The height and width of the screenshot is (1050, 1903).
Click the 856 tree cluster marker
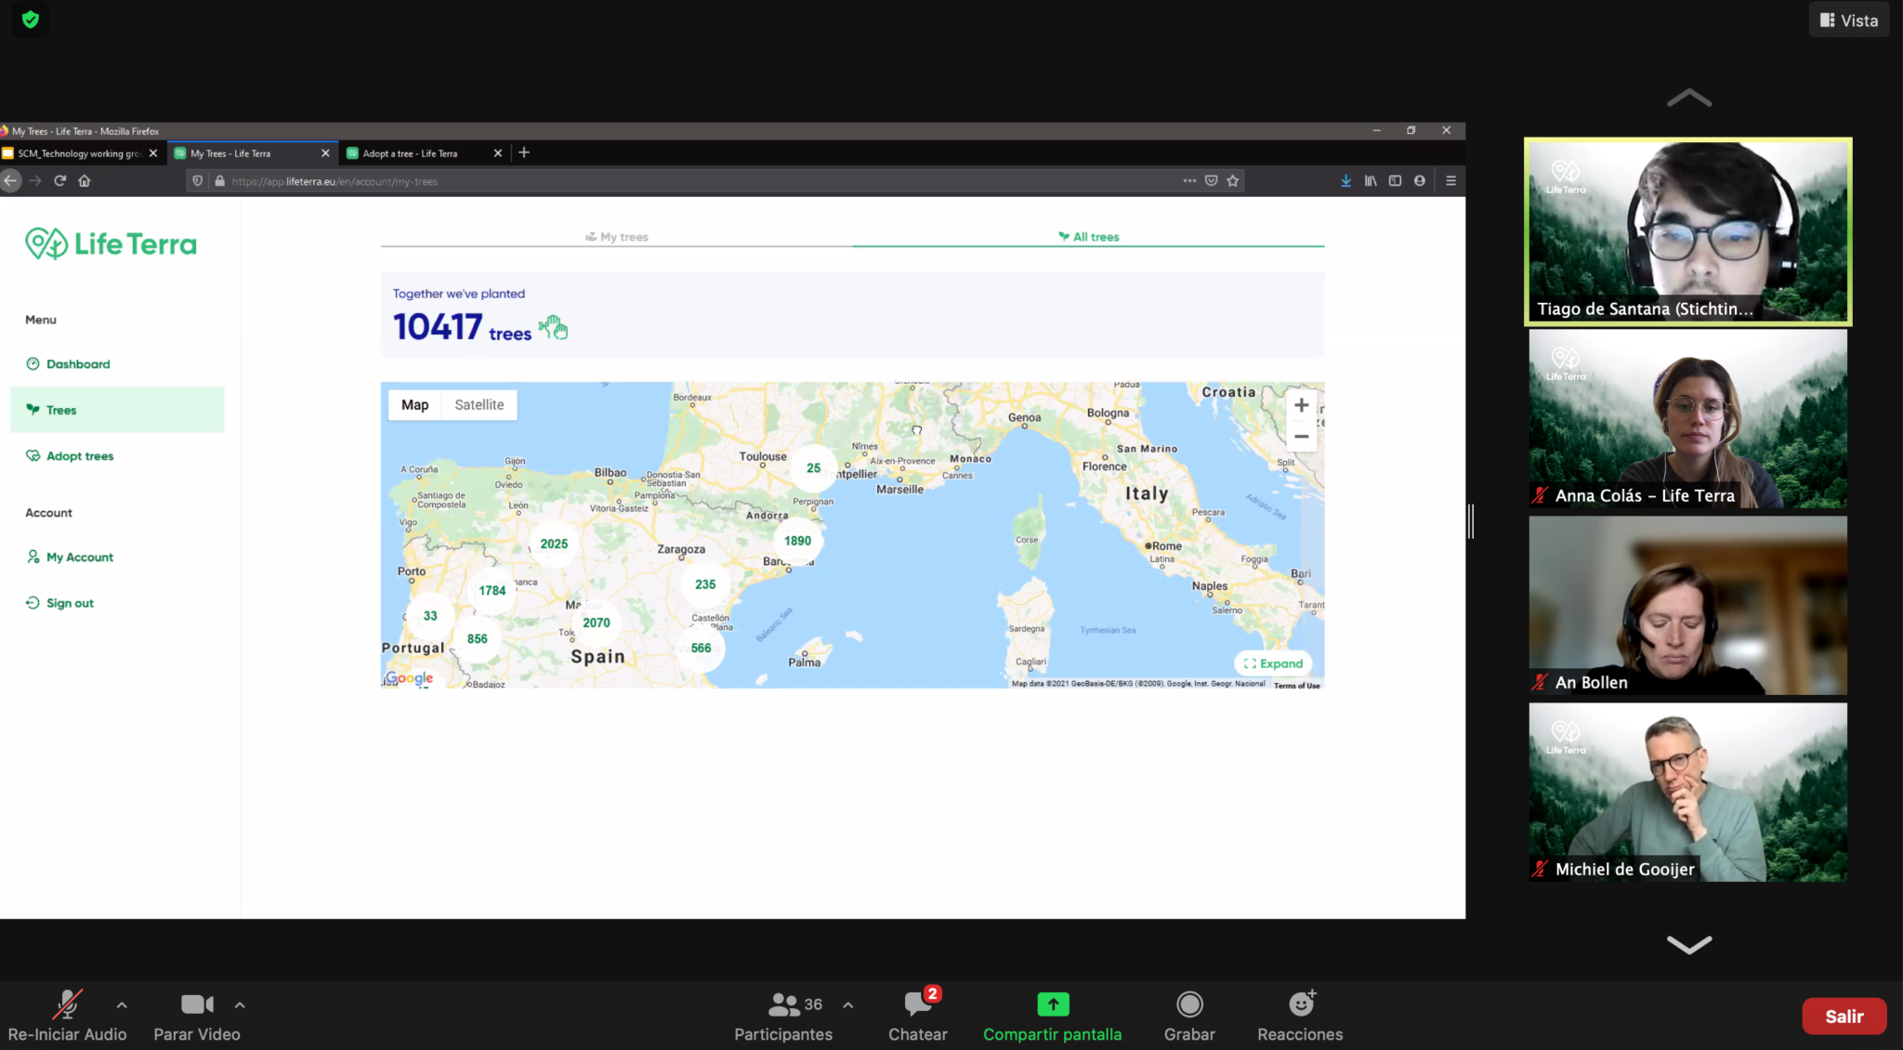[477, 639]
